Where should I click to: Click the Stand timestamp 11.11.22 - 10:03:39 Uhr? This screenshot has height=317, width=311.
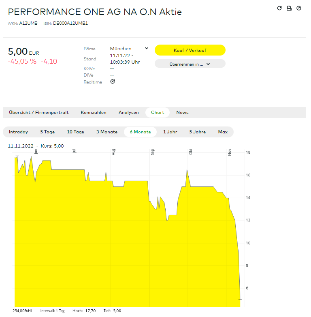click(x=125, y=59)
